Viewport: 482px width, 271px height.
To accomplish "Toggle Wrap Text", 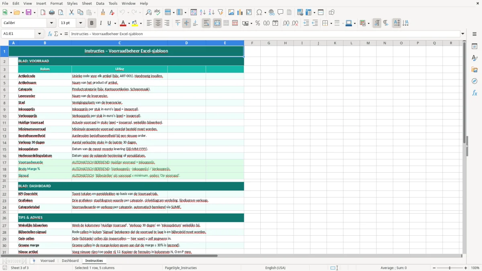I will pyautogui.click(x=206, y=23).
